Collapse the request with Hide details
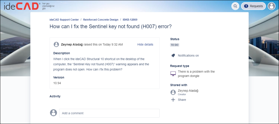Image resolution: width=279 pixels, height=124 pixels. tap(145, 45)
